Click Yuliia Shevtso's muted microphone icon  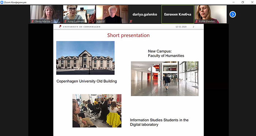coord(197,22)
